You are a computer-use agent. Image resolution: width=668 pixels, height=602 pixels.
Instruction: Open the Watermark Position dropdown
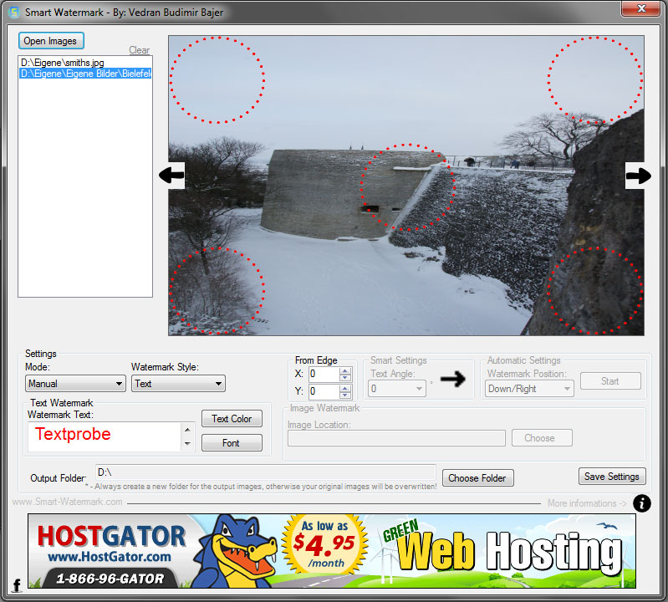tap(529, 389)
